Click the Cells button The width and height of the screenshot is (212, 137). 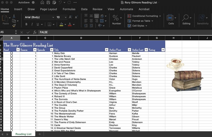click(171, 20)
